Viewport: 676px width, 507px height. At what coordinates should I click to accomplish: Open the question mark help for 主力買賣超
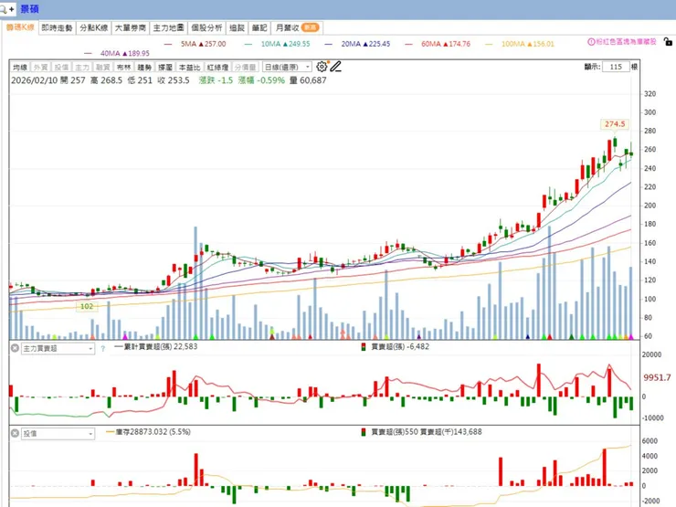102,349
